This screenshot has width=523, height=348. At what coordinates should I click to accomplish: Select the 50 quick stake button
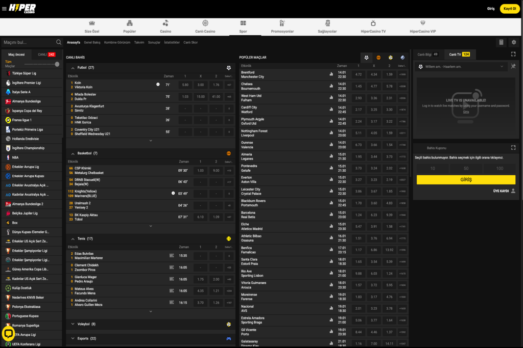[x=466, y=168]
